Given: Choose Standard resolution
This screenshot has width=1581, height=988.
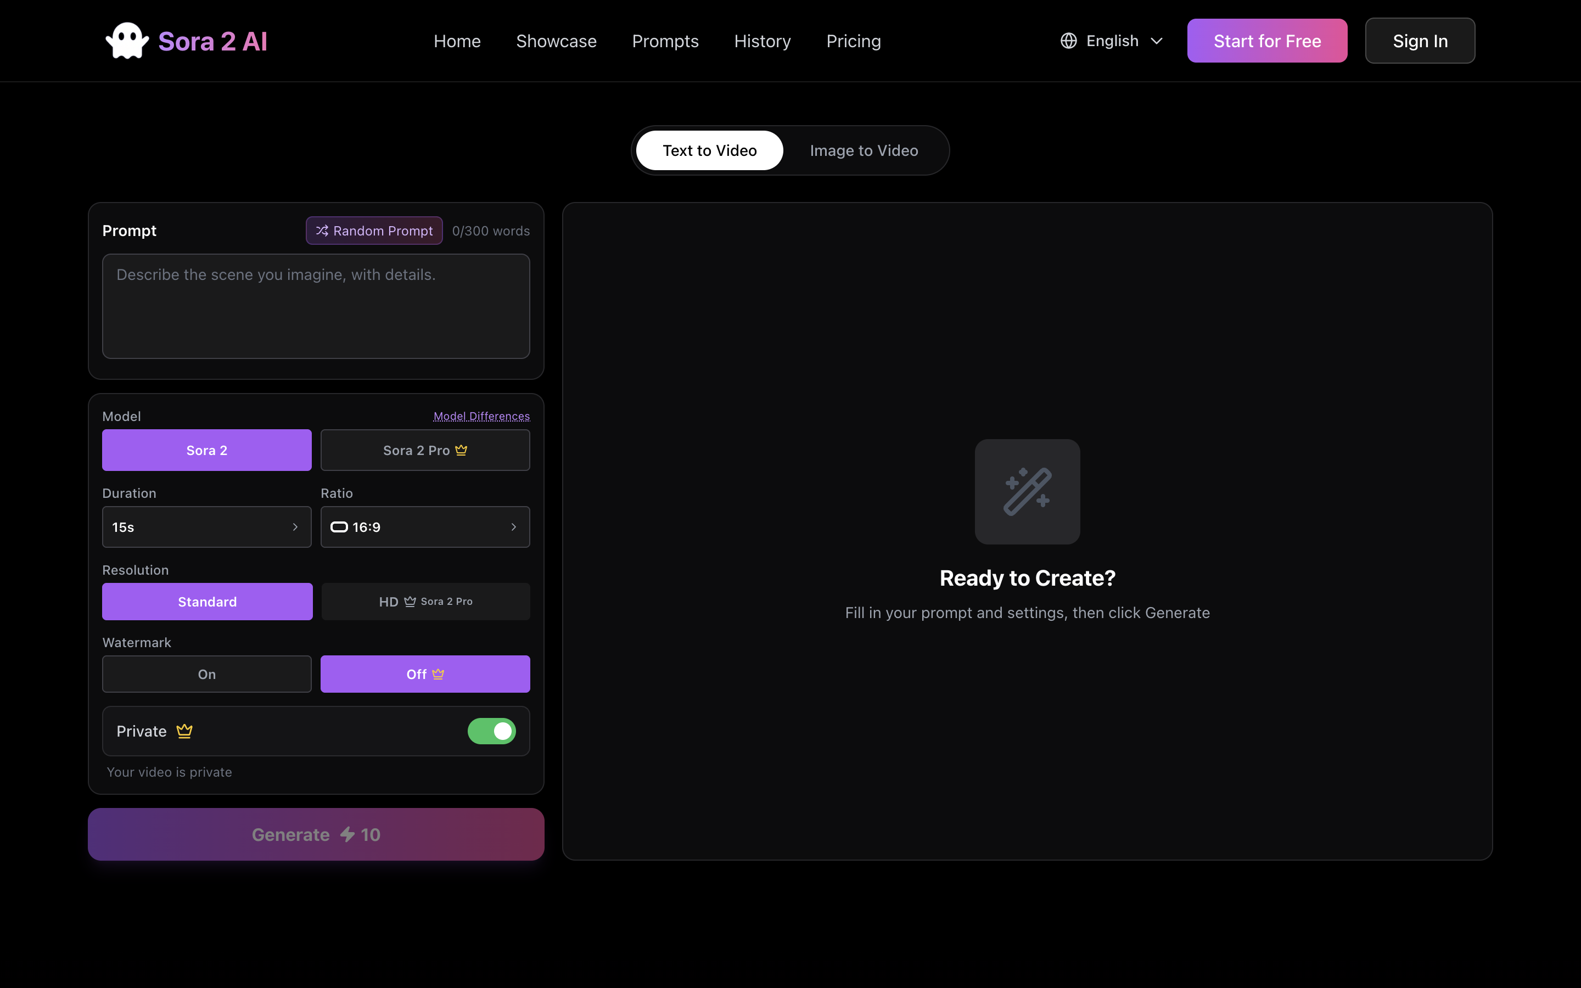Looking at the screenshot, I should click(x=207, y=602).
